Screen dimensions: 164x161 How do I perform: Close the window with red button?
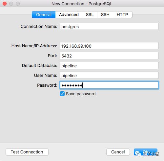[5, 4]
